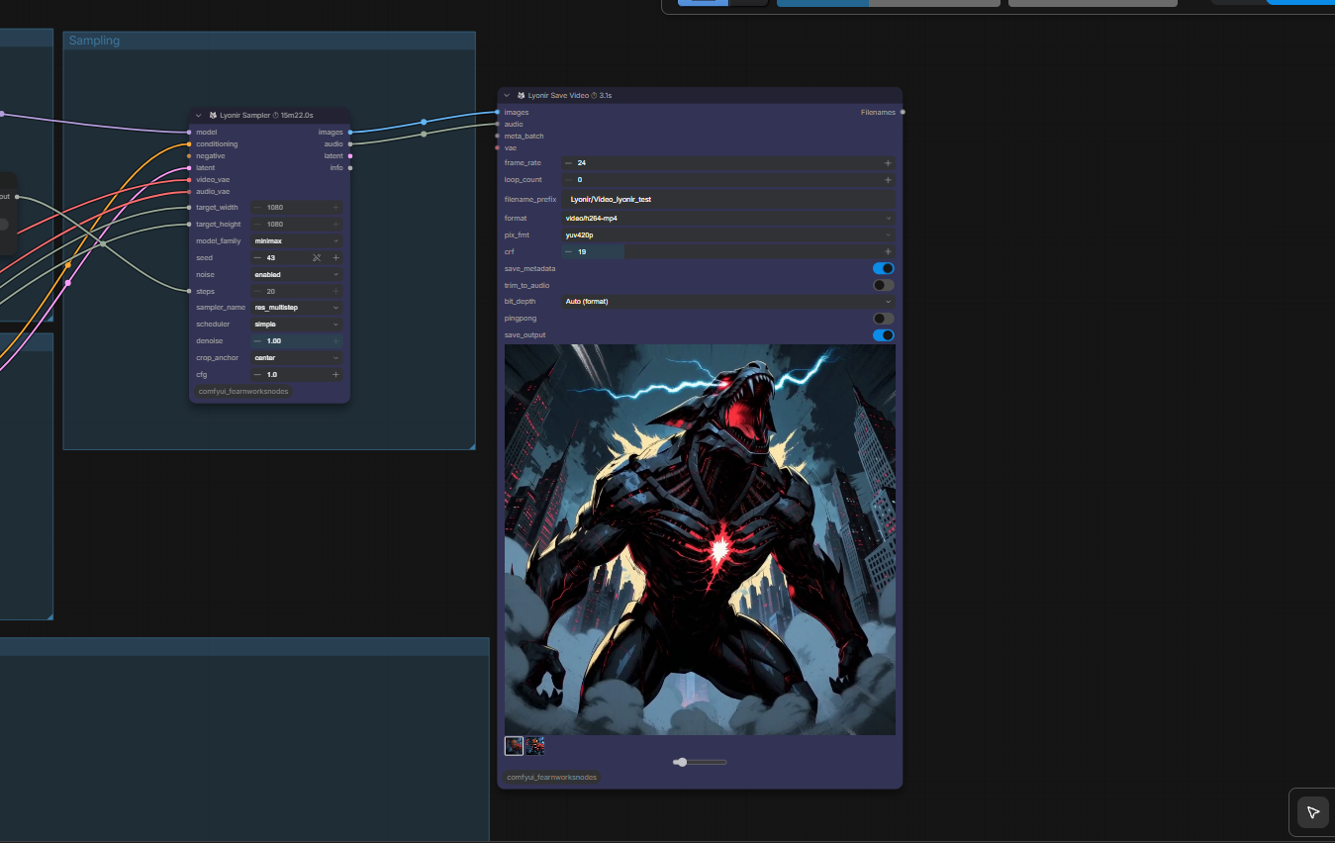
Task: Decrease crf with the minus icon
Action: click(568, 252)
